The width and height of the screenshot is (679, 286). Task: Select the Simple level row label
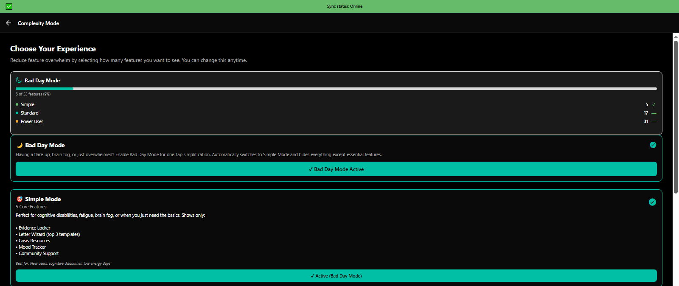tap(28, 104)
